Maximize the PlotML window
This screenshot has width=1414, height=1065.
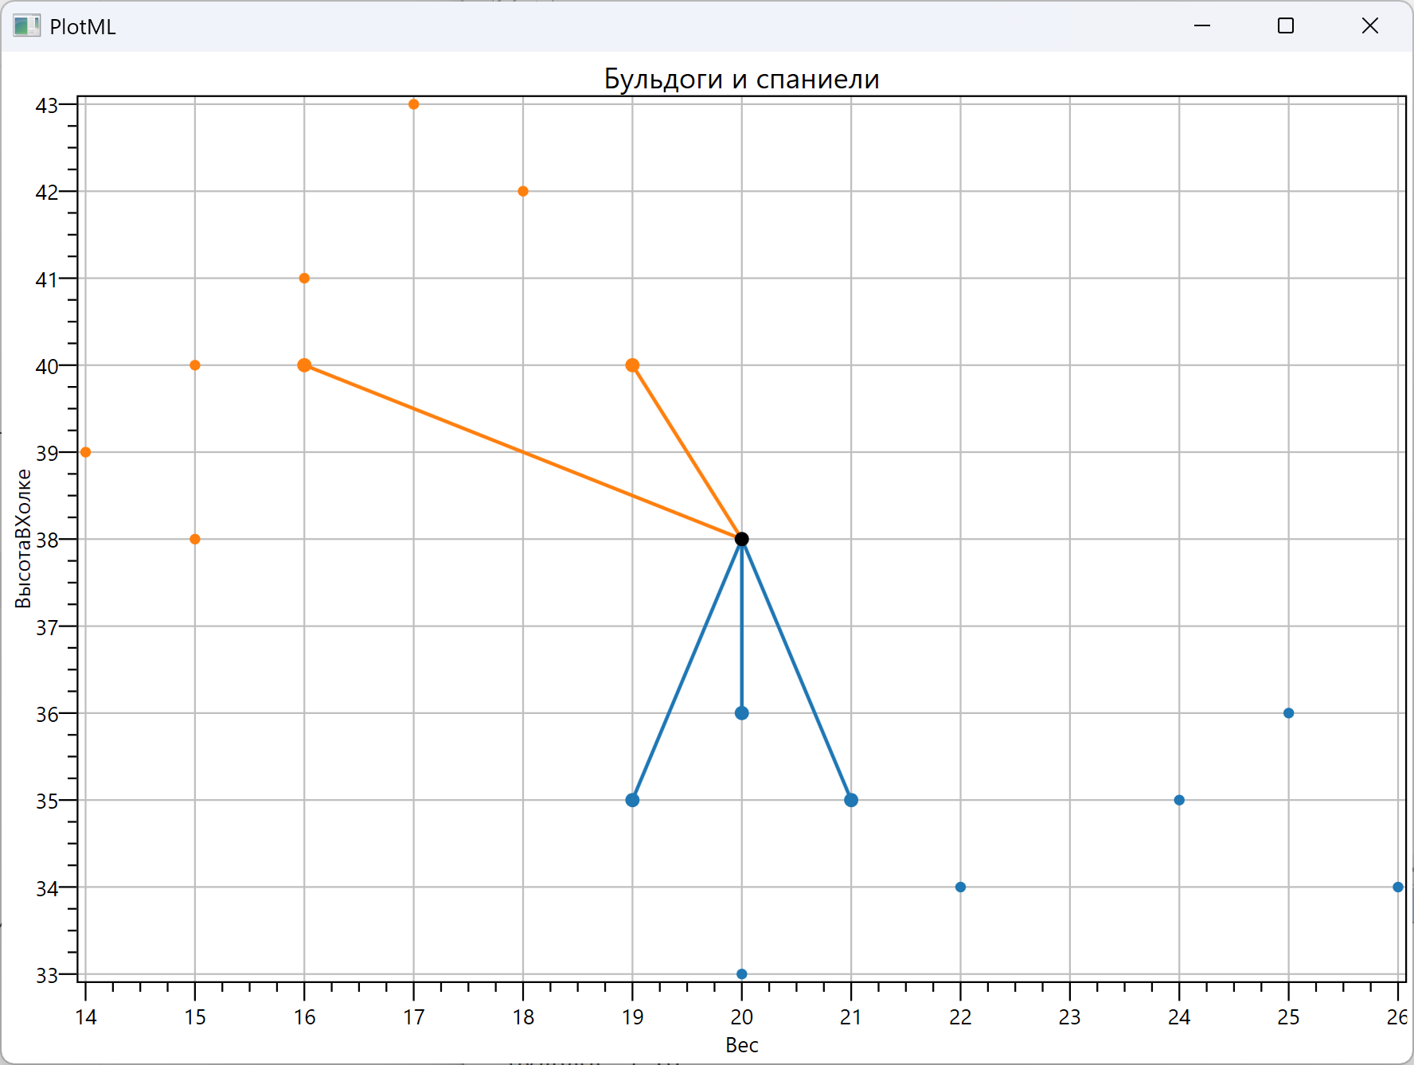pos(1285,26)
